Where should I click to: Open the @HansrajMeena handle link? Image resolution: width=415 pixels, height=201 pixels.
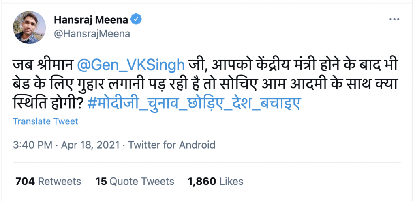[92, 34]
